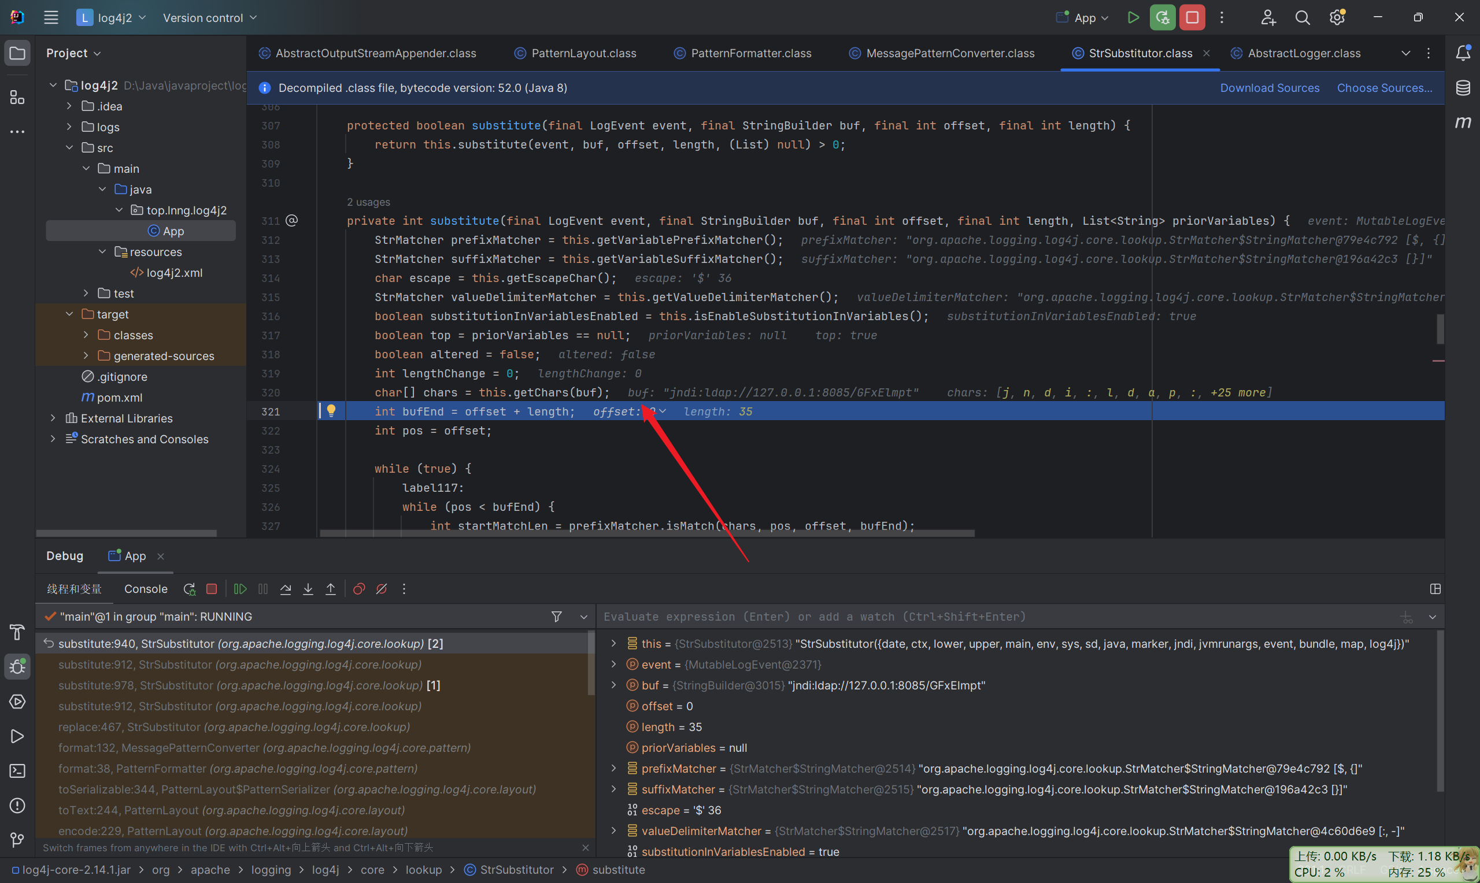
Task: Click Step Over in debug toolbar
Action: tap(286, 588)
